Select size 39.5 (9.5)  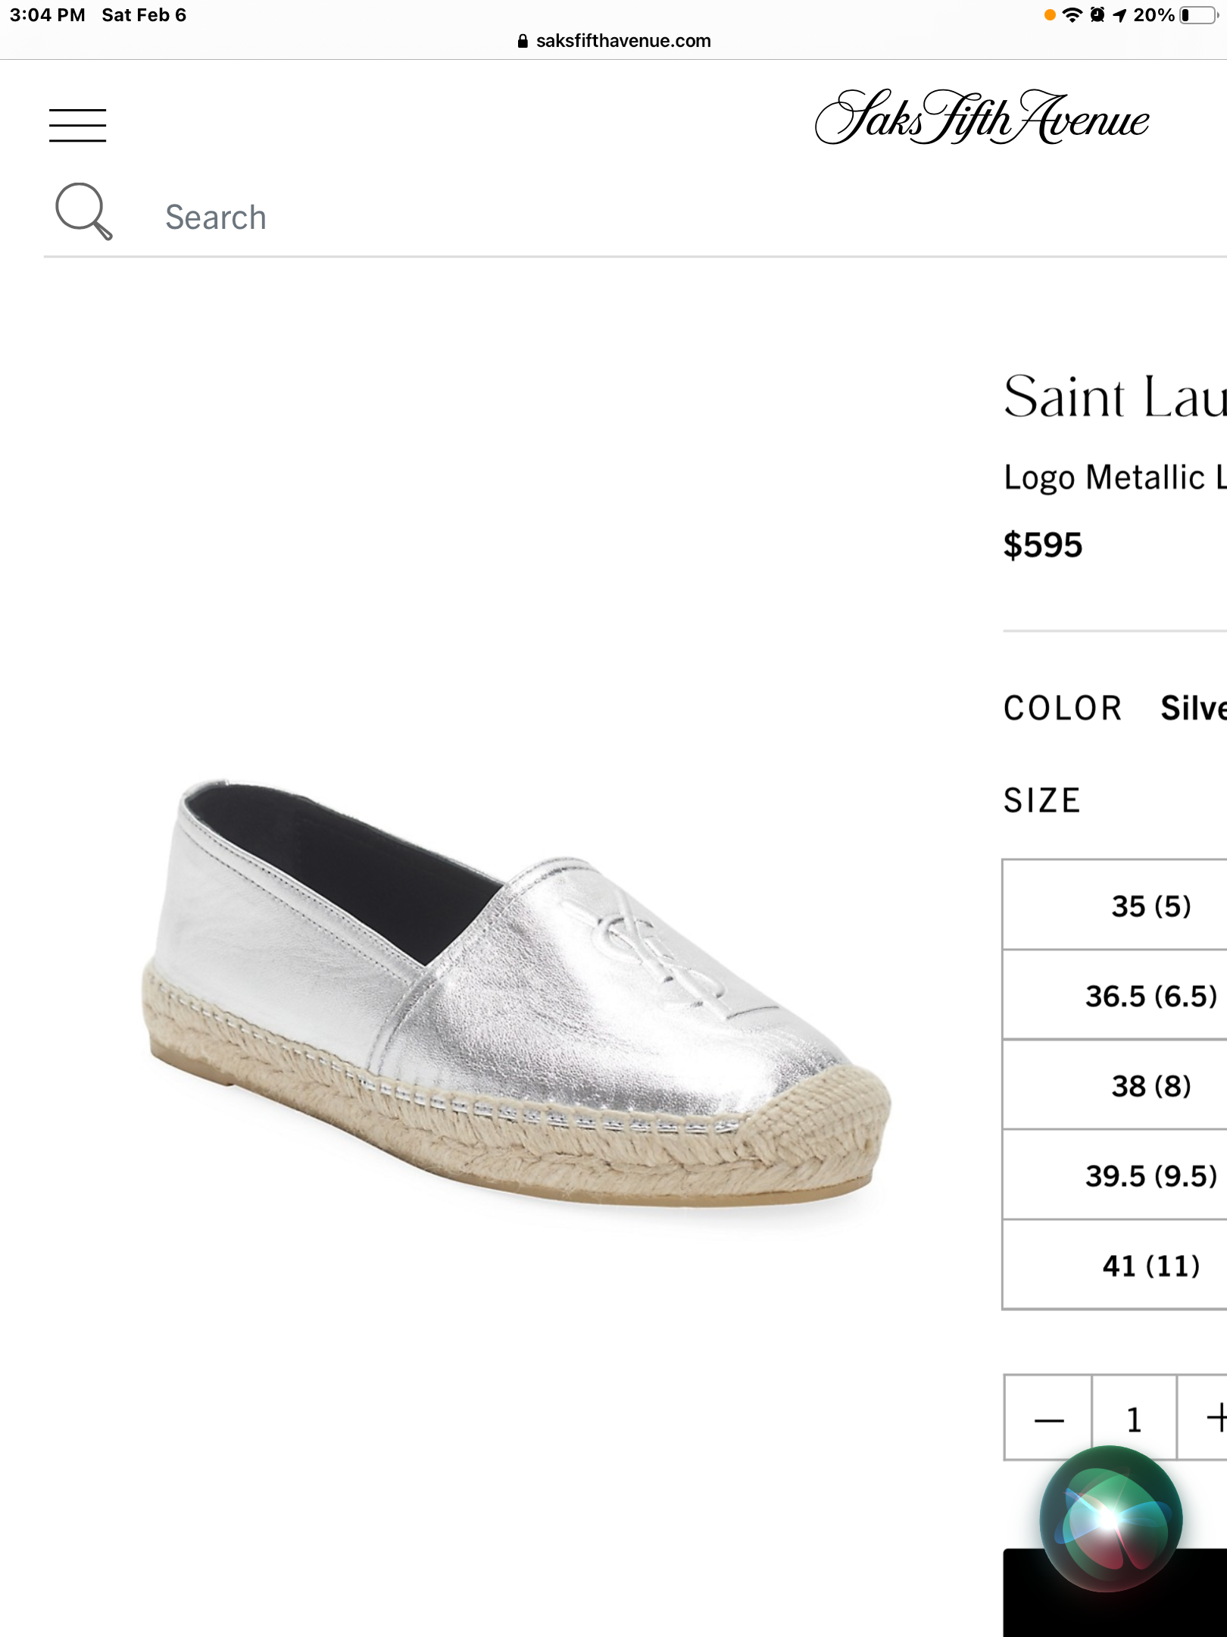pos(1151,1175)
